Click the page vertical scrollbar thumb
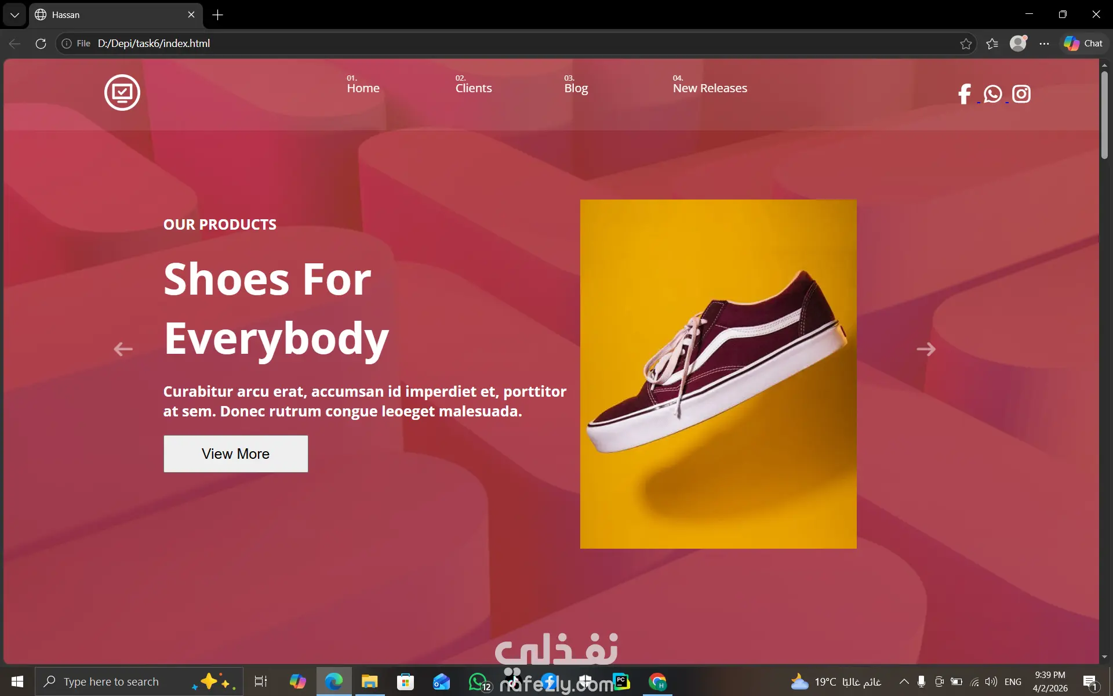1113x696 pixels. point(1104,114)
